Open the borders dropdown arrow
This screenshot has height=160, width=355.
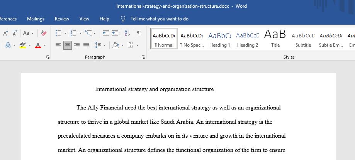(138, 45)
